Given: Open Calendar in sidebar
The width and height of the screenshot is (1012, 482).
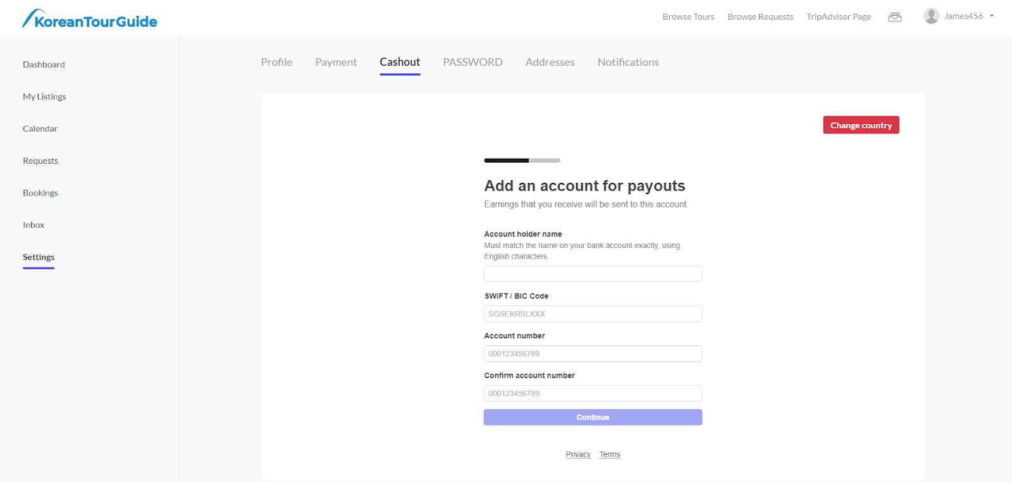Looking at the screenshot, I should pos(40,128).
